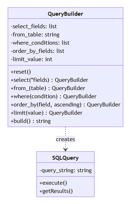131x204 pixels.
Task: Click the +where(condition) method line
Action: [x=54, y=96]
